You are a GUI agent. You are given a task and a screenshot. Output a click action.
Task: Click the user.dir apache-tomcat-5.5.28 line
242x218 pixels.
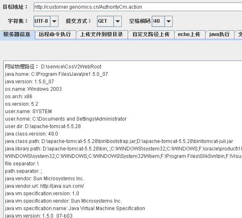43,126
